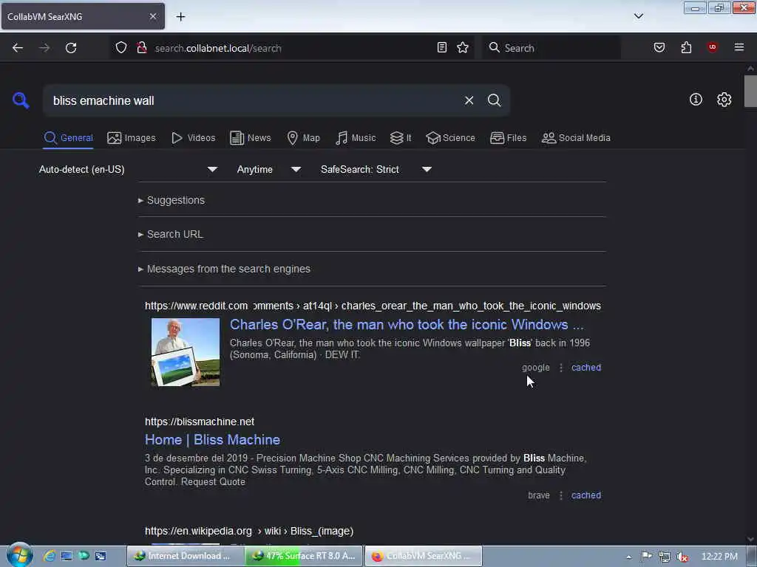Open the Auto-detect (en-US) language dropdown

[x=128, y=169]
